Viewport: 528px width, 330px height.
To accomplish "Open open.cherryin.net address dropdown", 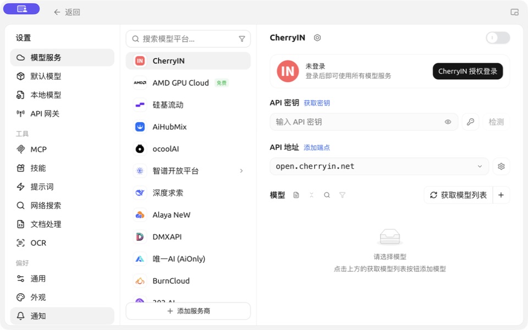I will tap(379, 166).
